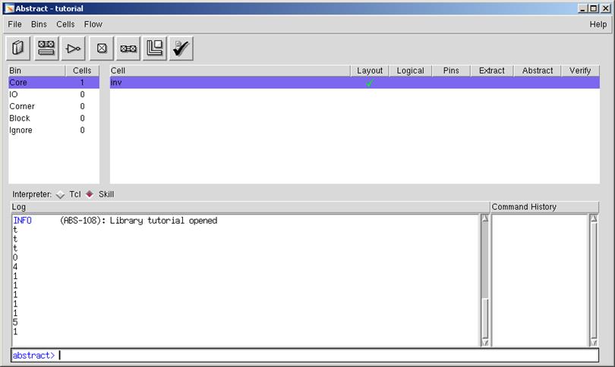Select the Skill interpreter radio button
Screen dimensions: 615x367
pos(90,194)
